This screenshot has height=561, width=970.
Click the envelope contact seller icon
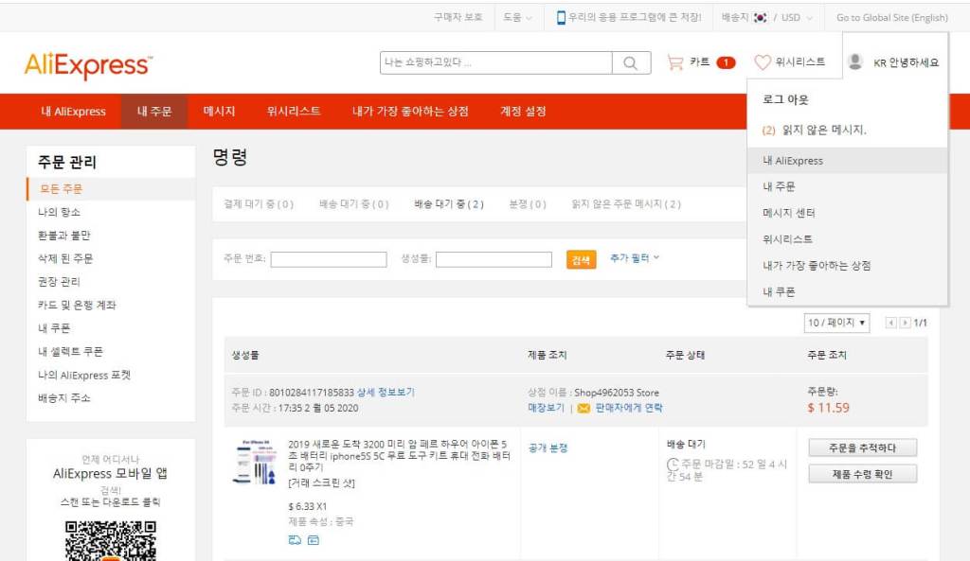[x=584, y=409]
